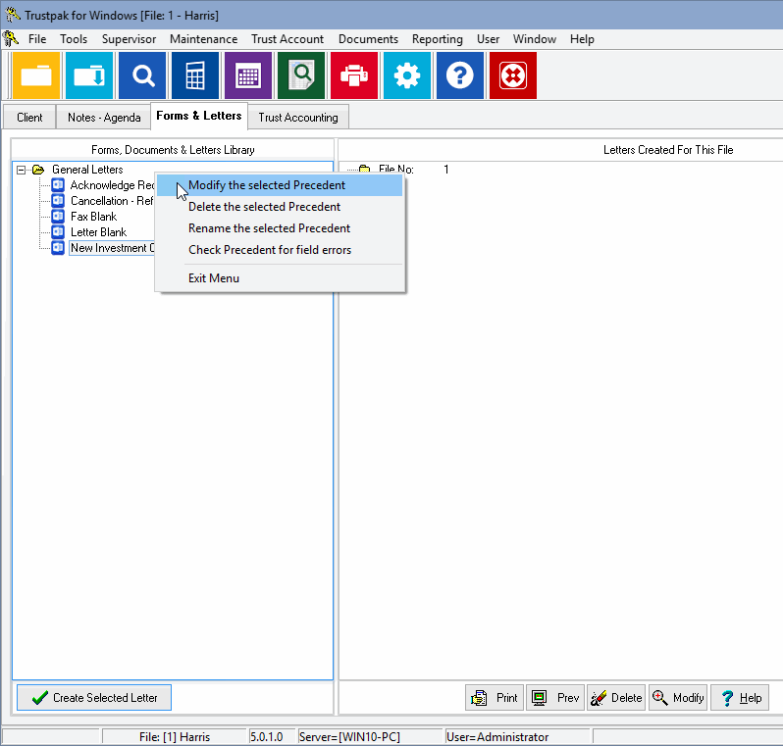Screen dimensions: 783x746
Task: Click the red exit cross toolbar icon
Action: (x=513, y=75)
